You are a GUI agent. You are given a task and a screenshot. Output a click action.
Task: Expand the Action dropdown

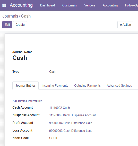click(x=125, y=25)
